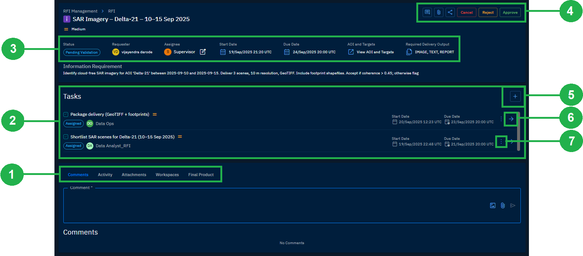
Task: Check the Package delivery task checkbox
Action: 66,114
